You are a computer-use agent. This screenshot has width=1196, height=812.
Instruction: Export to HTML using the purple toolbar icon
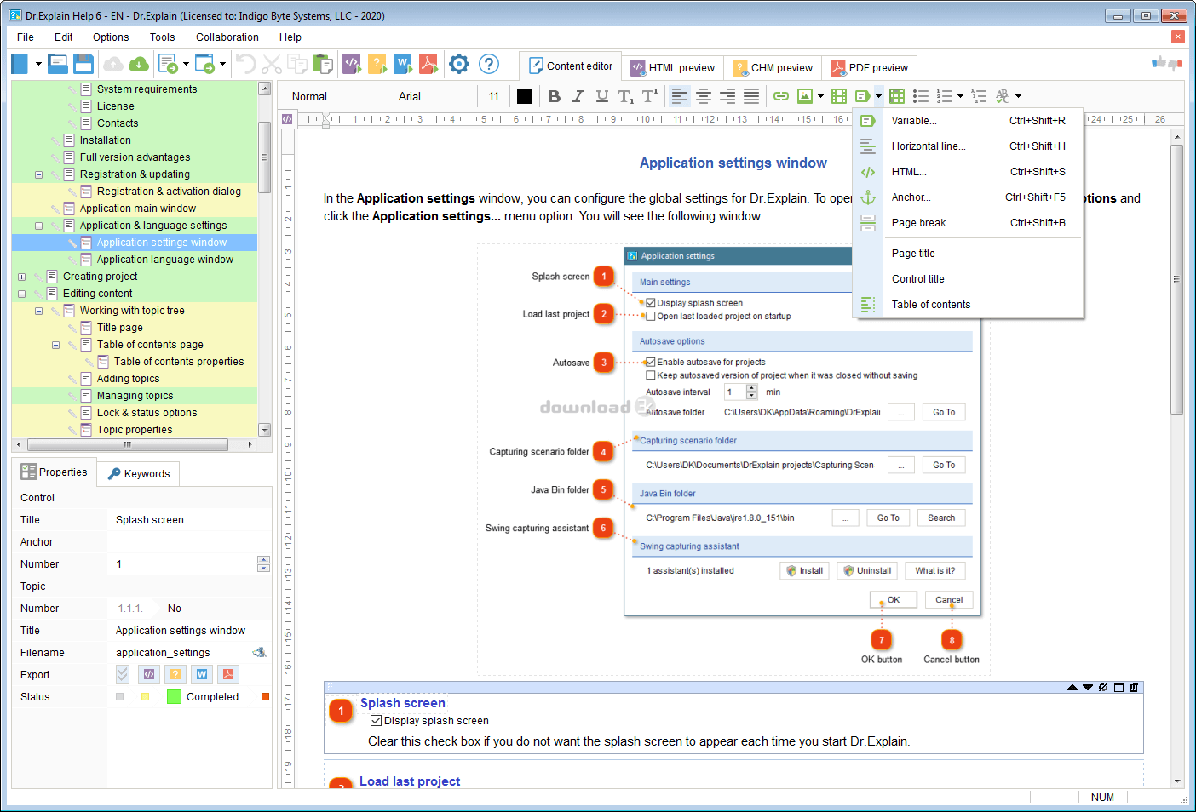[352, 64]
